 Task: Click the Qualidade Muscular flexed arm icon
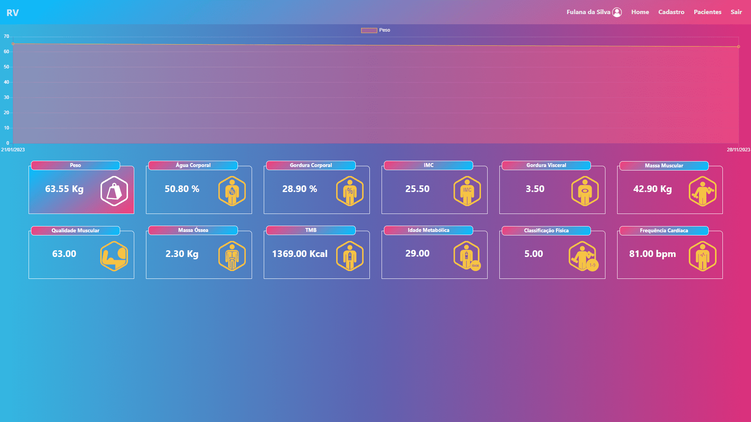click(114, 256)
